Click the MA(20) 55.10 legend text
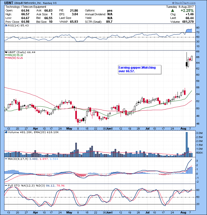Screen dimensions: 207x215 [15, 55]
